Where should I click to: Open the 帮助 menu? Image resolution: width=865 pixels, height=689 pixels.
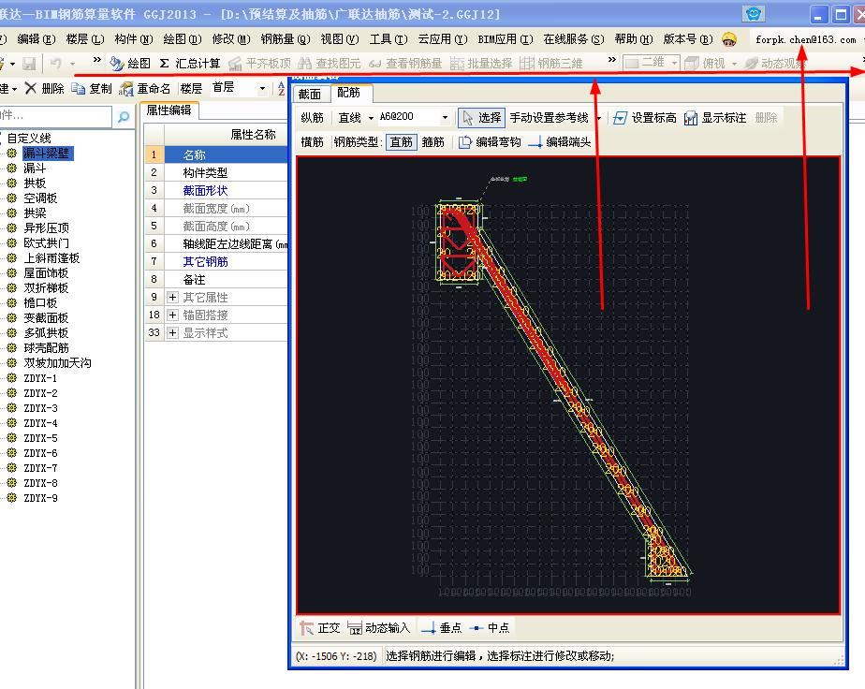click(x=633, y=39)
